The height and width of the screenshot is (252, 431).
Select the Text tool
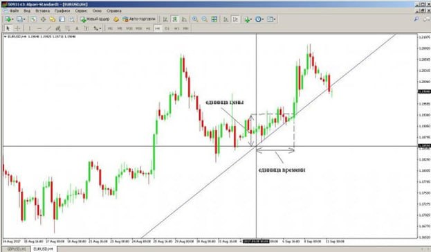[x=77, y=28]
